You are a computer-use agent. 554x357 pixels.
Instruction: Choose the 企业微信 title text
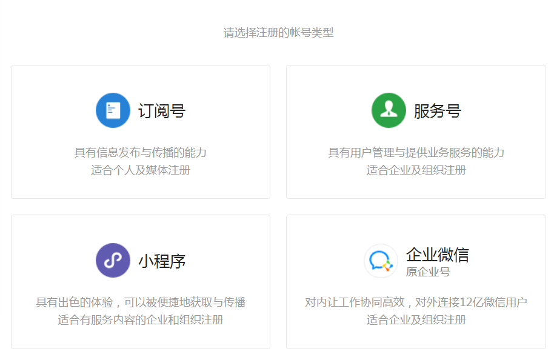(x=438, y=255)
